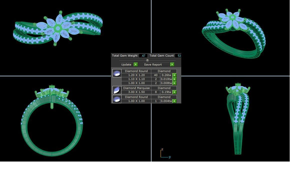Click the quantity cell showing 40
Image resolution: width=295 pixels, height=170 pixels.
click(x=155, y=75)
